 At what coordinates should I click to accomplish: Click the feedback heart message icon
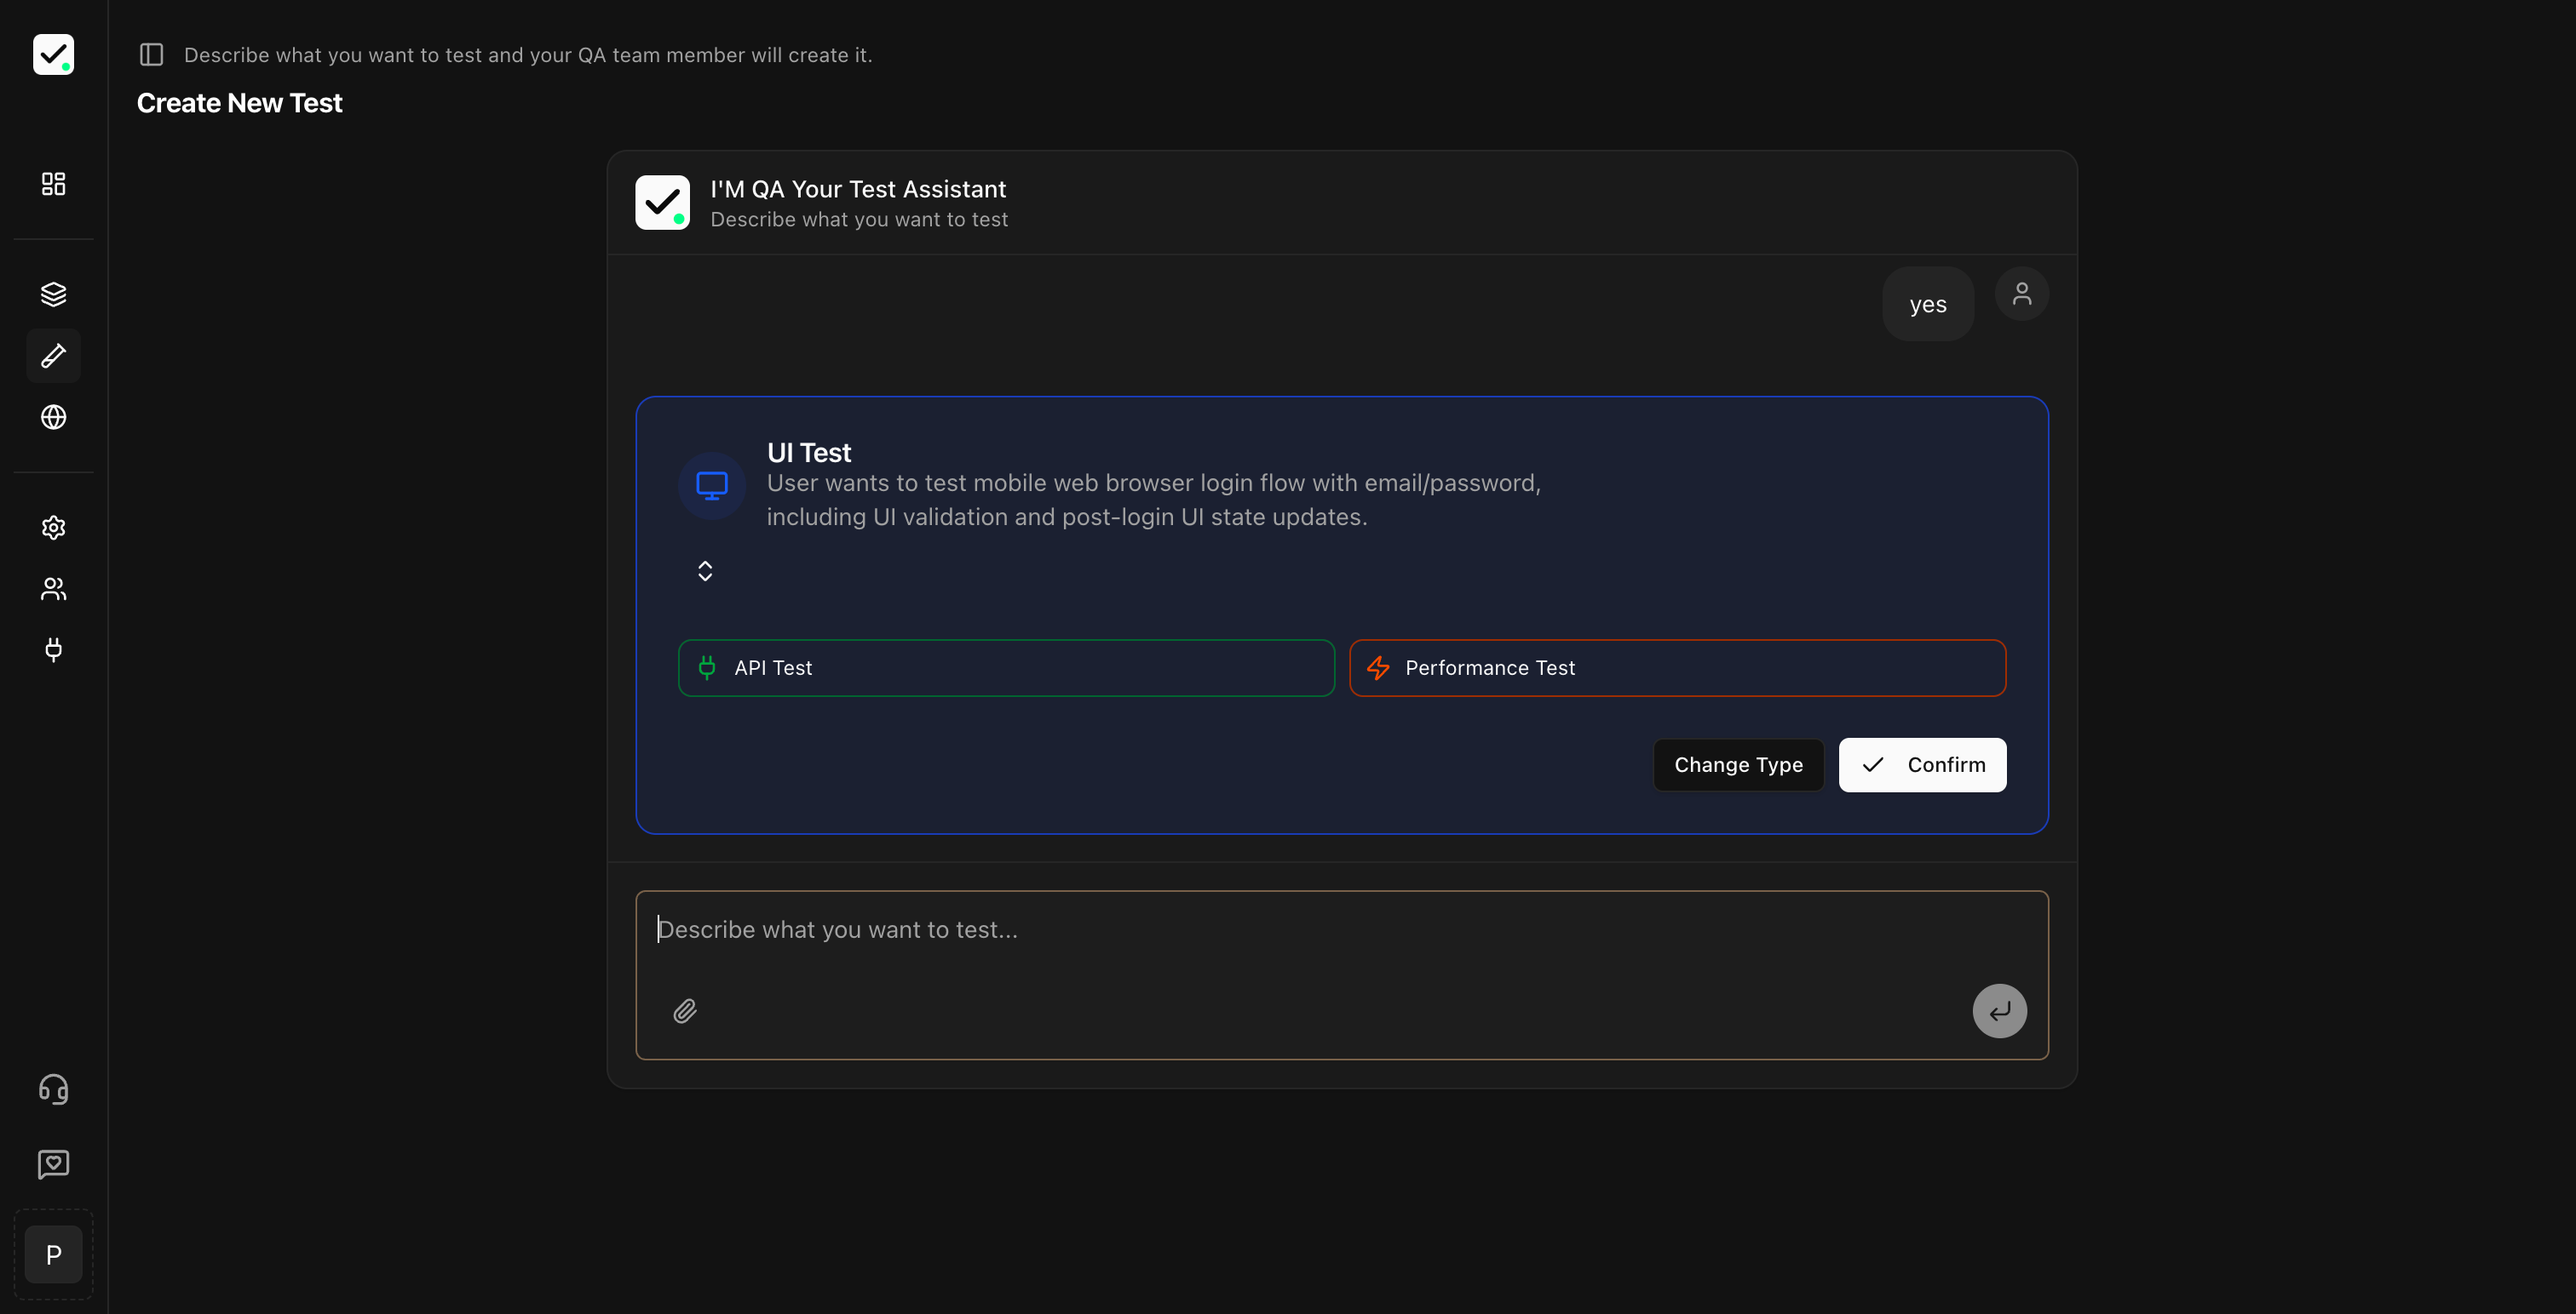(53, 1163)
